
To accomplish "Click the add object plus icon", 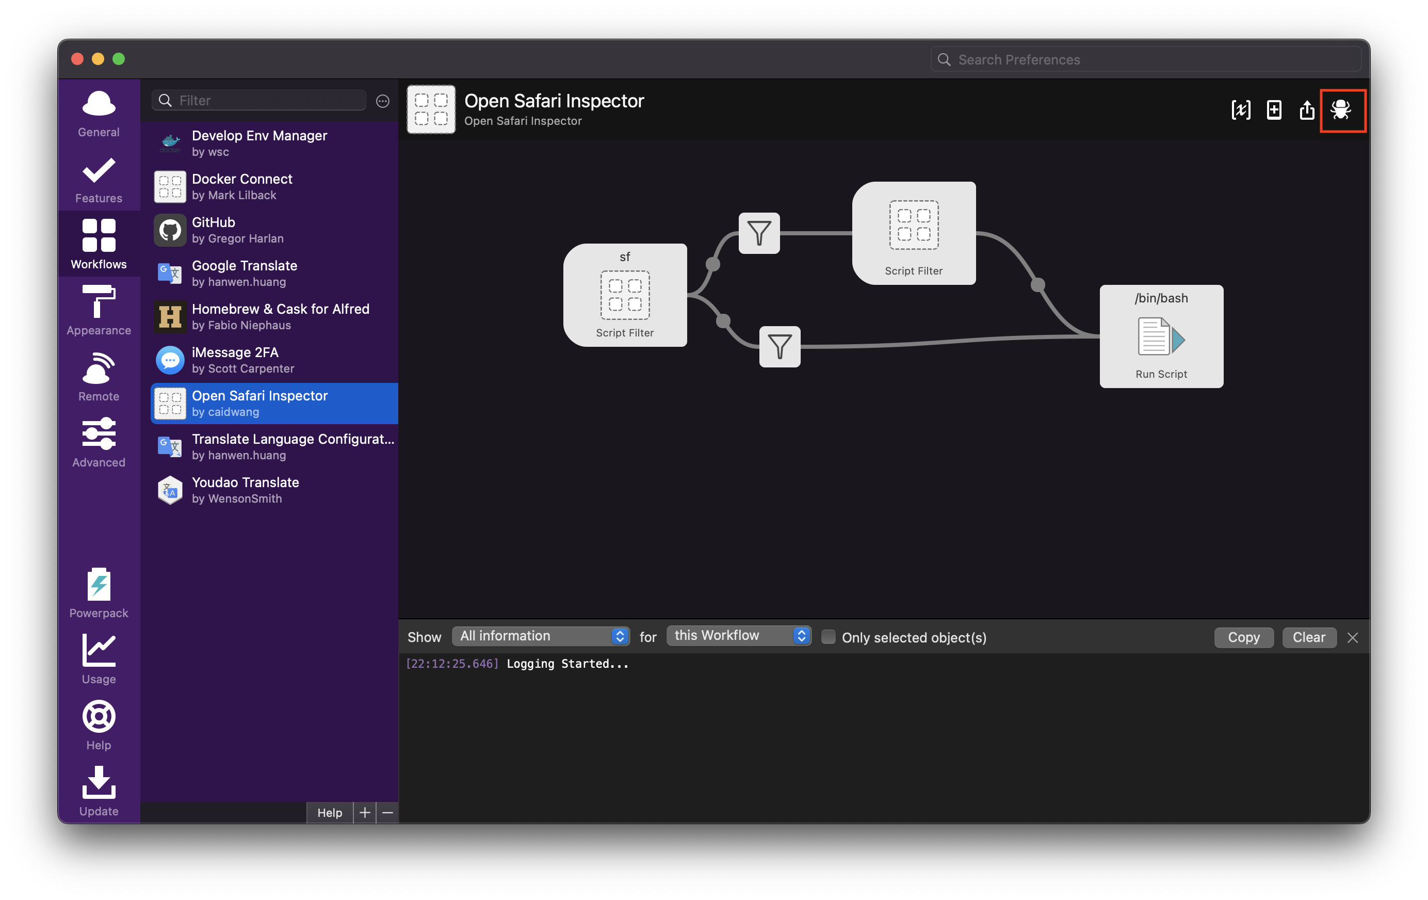I will [1274, 110].
